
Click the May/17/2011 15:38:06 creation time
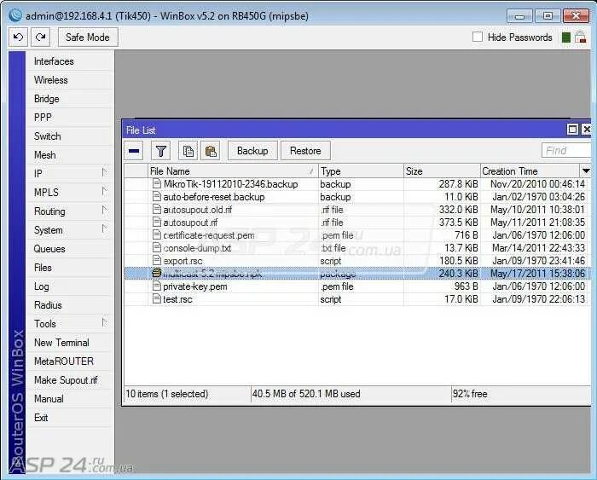click(x=537, y=274)
